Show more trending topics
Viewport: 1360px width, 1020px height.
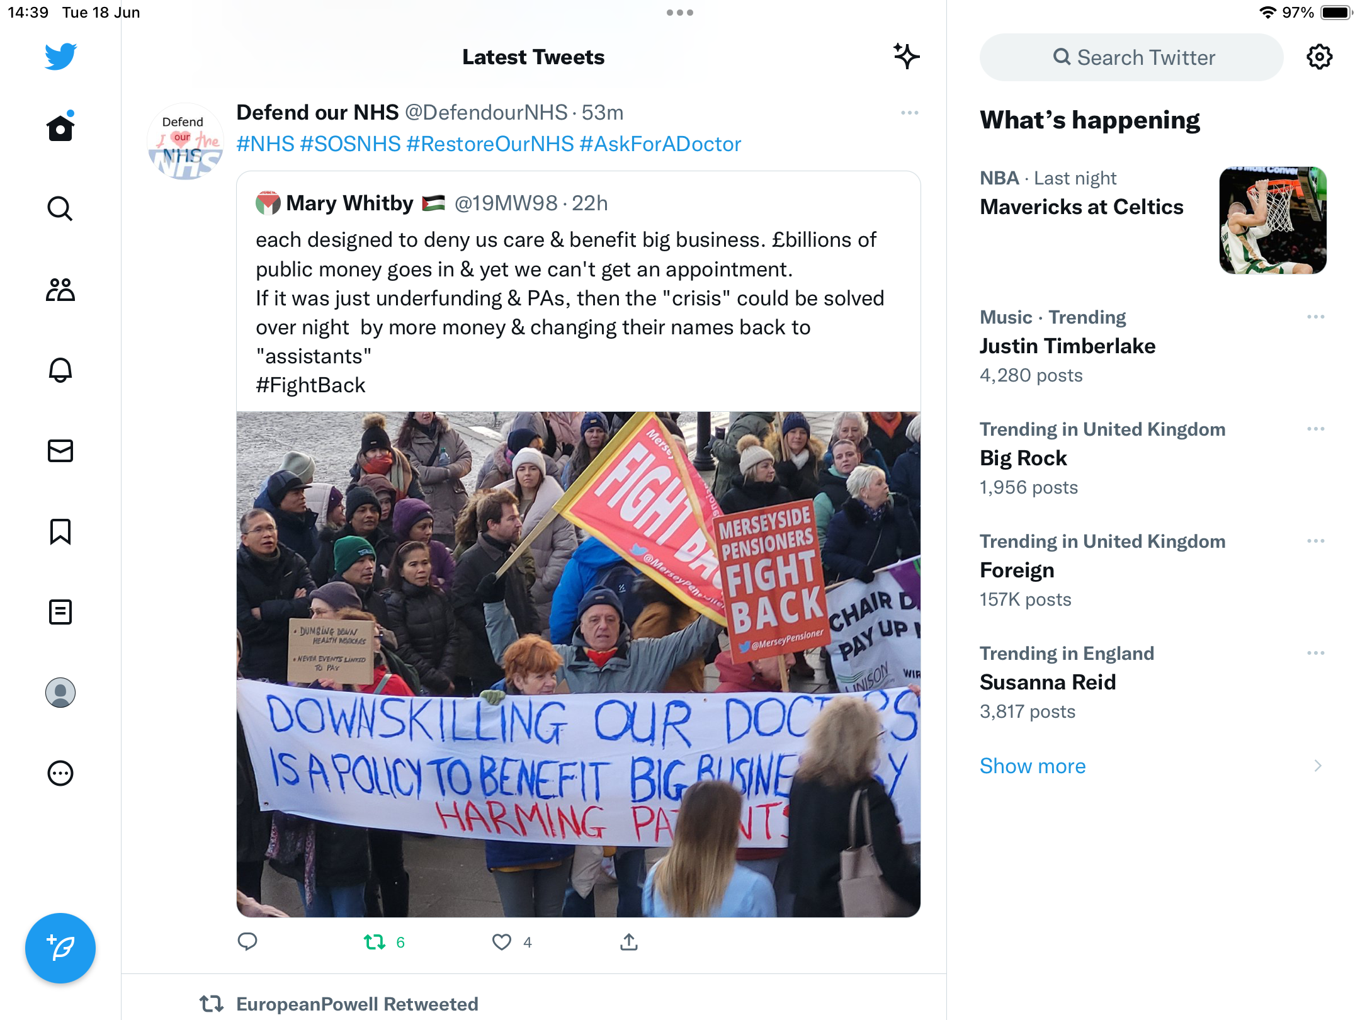pyautogui.click(x=1033, y=766)
